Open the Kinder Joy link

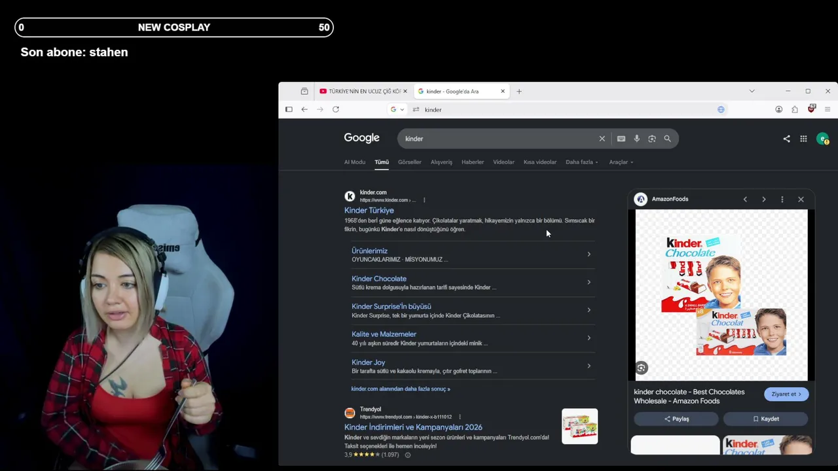pyautogui.click(x=368, y=362)
